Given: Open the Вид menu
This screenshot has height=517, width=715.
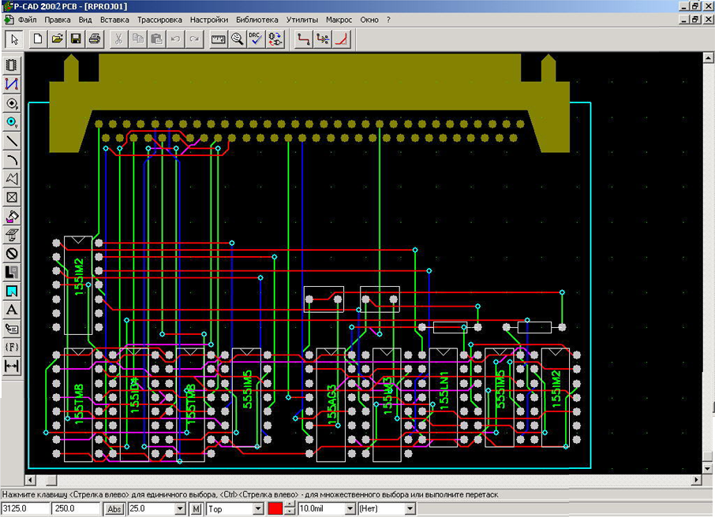Looking at the screenshot, I should click(85, 20).
